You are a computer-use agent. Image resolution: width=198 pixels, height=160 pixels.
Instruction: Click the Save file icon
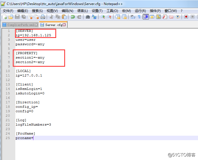click(x=17, y=17)
